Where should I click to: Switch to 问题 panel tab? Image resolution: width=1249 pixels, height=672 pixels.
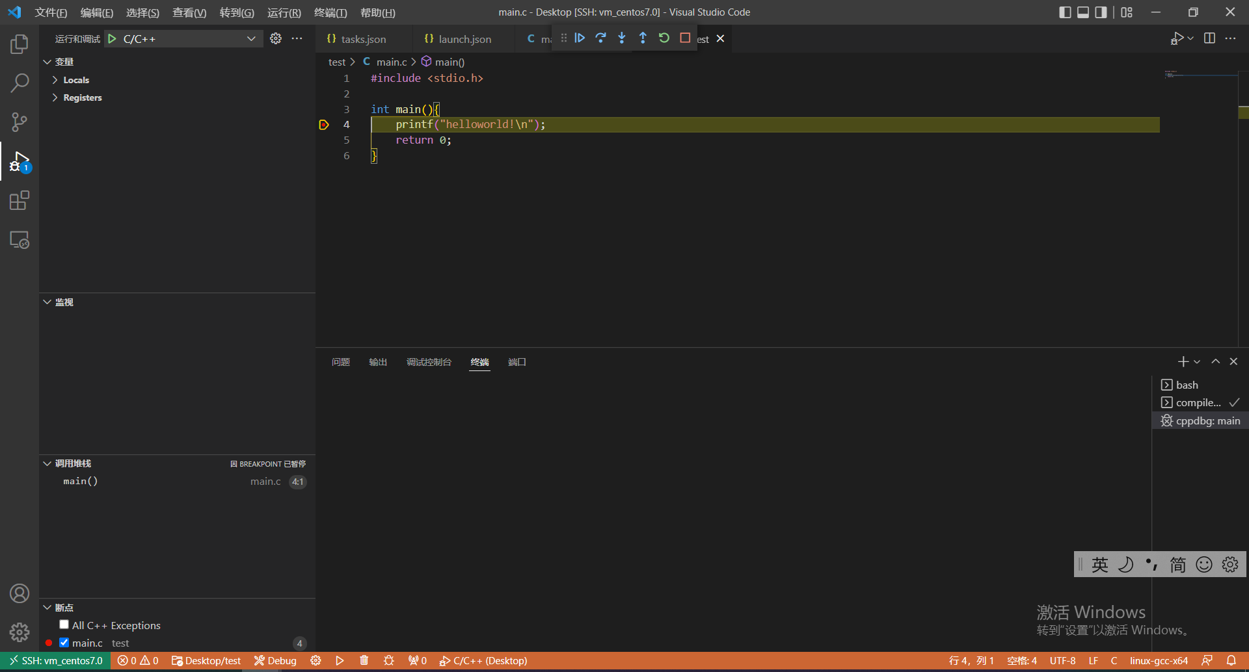coord(341,362)
